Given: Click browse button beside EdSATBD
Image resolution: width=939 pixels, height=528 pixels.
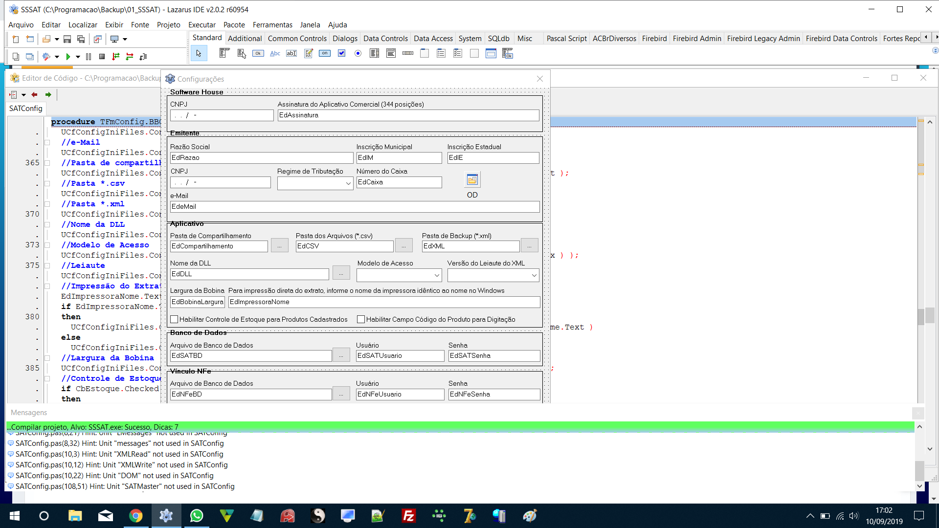Looking at the screenshot, I should (341, 355).
